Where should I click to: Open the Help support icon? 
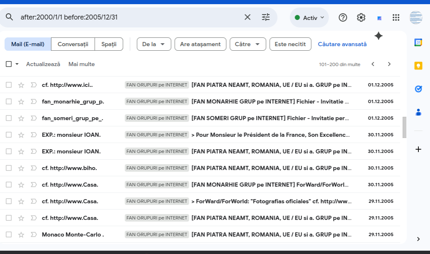(343, 17)
